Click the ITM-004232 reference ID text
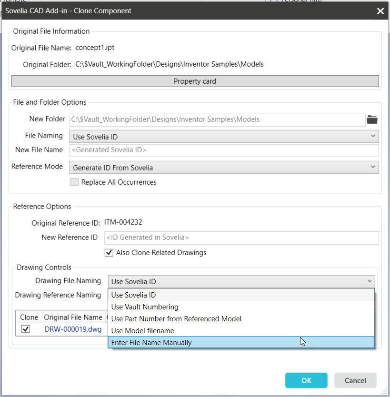The height and width of the screenshot is (397, 390). (x=123, y=222)
